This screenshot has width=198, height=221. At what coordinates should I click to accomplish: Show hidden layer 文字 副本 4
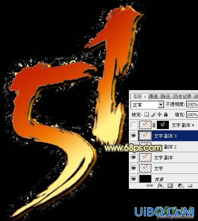point(134,125)
